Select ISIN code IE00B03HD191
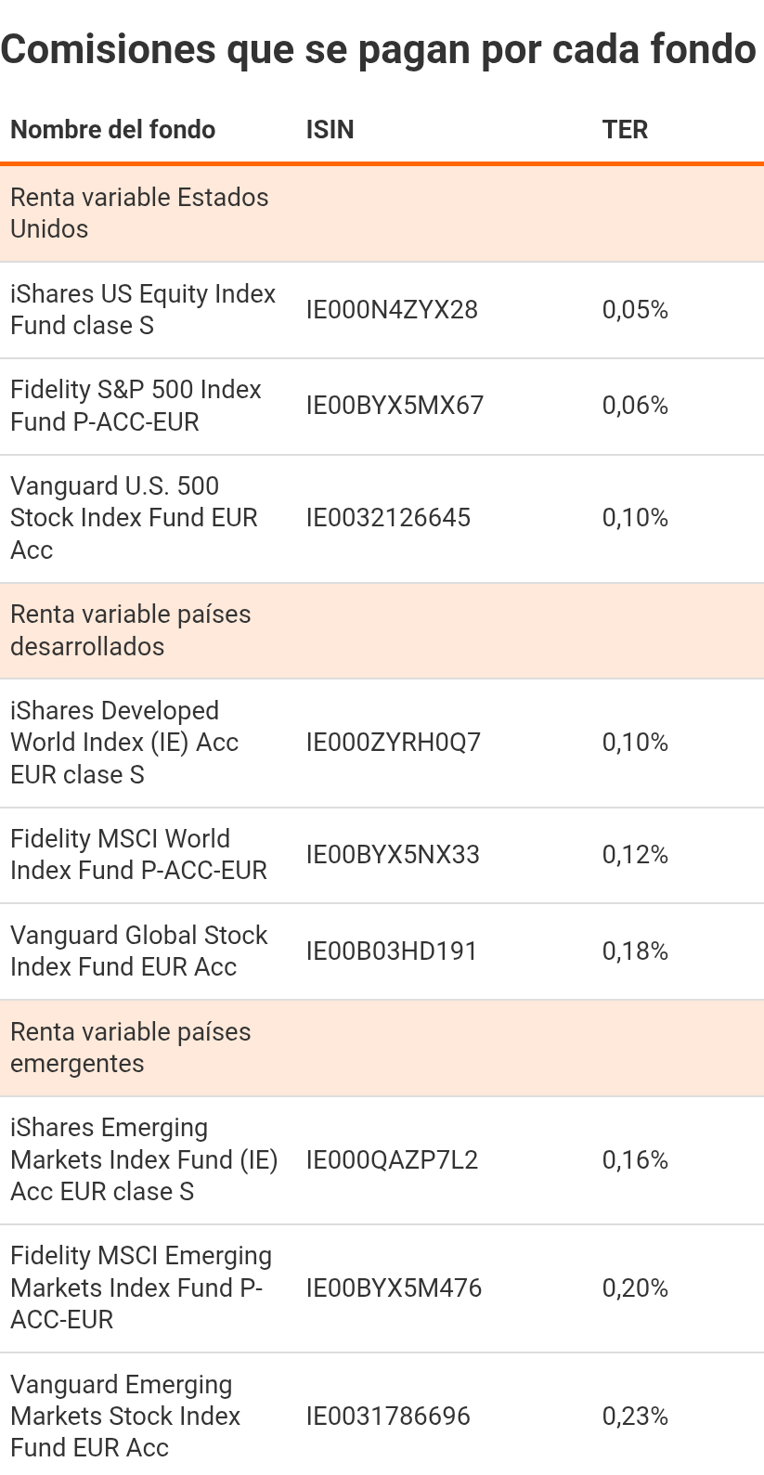Image resolution: width=764 pixels, height=1475 pixels. (391, 951)
